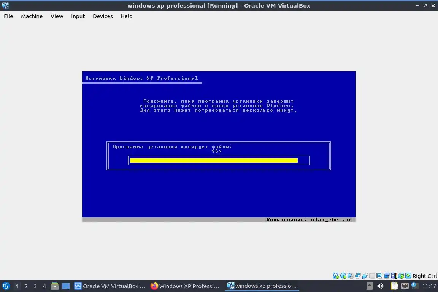This screenshot has height=292, width=438.
Task: Maximize the VirtualBox VM window
Action: tap(425, 6)
